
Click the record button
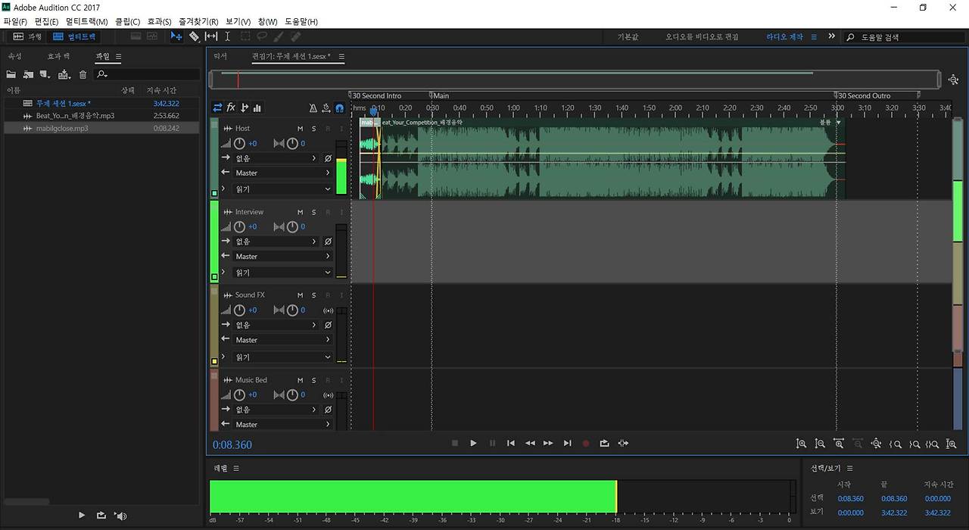coord(585,443)
